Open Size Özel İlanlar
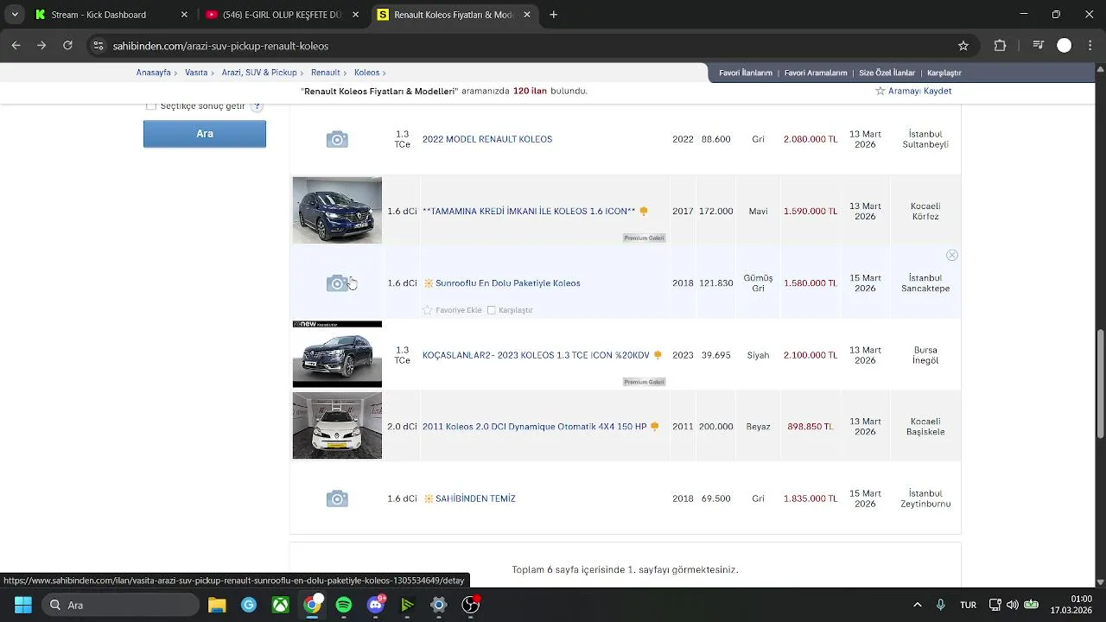Image resolution: width=1106 pixels, height=622 pixels. point(887,73)
